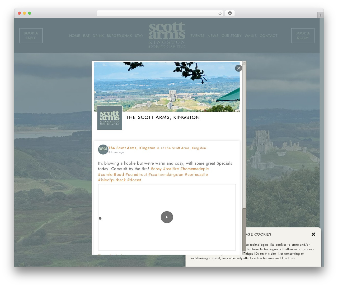Click the popup scrollbar down arrow
338x287 pixels.
coord(244,253)
